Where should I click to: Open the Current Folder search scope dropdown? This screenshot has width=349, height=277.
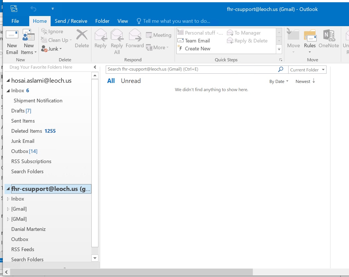pyautogui.click(x=307, y=70)
